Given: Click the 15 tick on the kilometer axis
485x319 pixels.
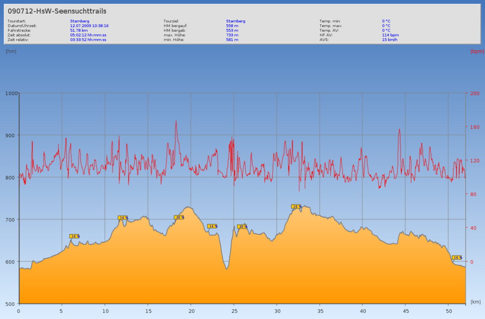Looking at the screenshot, I should [148, 311].
